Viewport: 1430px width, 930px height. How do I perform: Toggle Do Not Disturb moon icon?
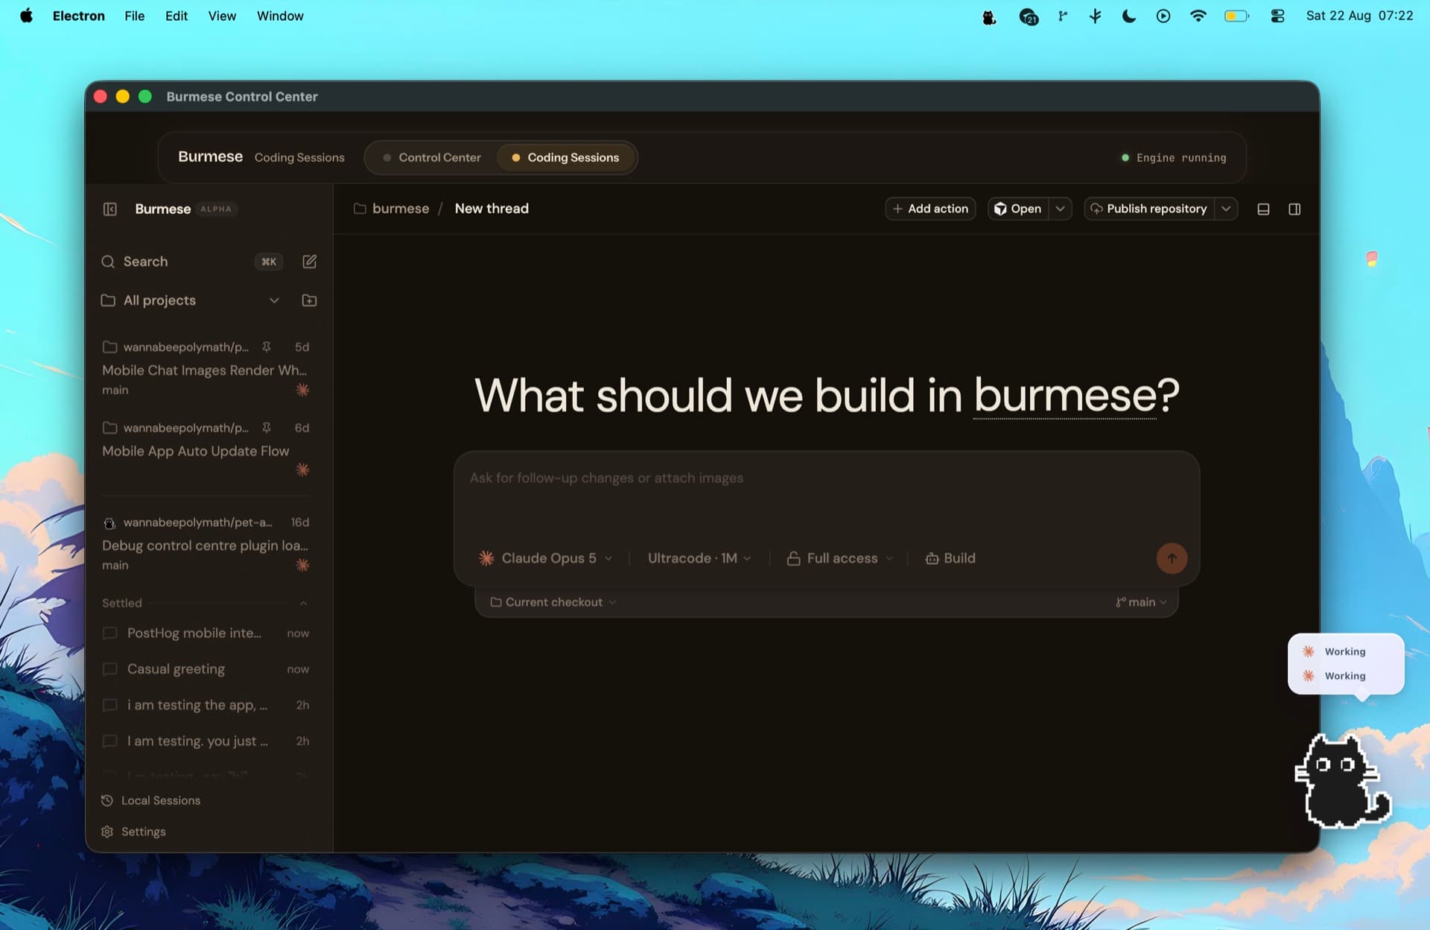pos(1129,16)
